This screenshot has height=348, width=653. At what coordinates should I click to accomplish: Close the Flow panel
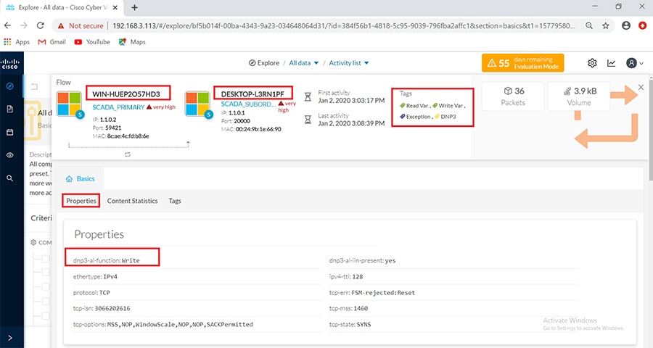tap(641, 87)
